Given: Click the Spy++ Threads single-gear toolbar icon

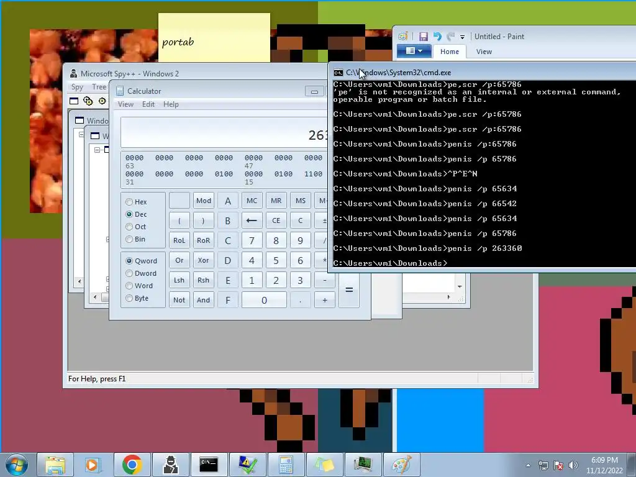Looking at the screenshot, I should pyautogui.click(x=102, y=101).
